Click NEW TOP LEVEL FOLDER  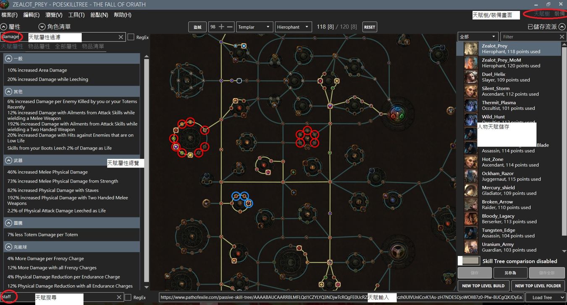point(538,286)
